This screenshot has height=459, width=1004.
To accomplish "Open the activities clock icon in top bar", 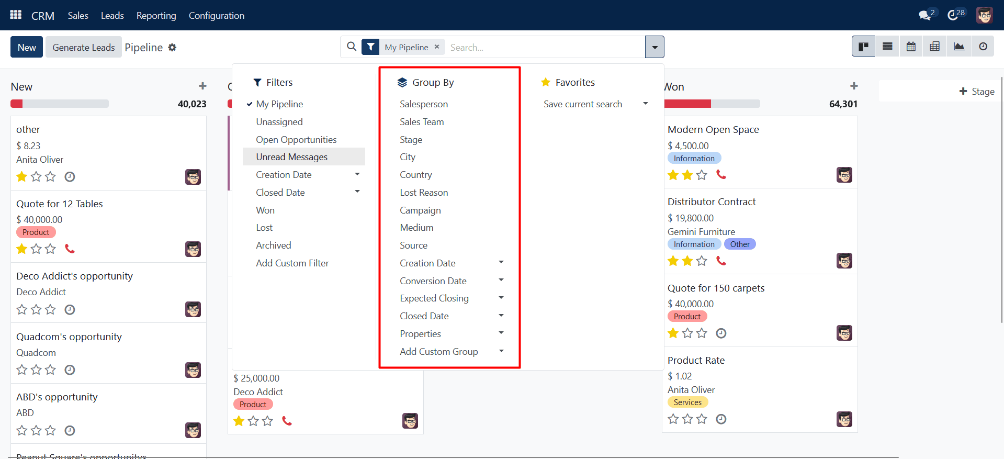I will pos(953,15).
